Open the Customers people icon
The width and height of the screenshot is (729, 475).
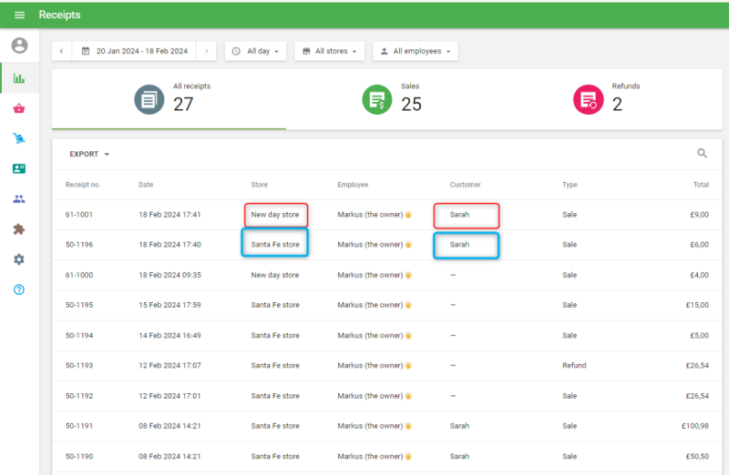click(x=19, y=198)
